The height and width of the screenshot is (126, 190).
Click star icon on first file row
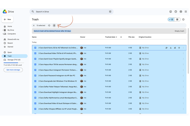tap(179, 48)
